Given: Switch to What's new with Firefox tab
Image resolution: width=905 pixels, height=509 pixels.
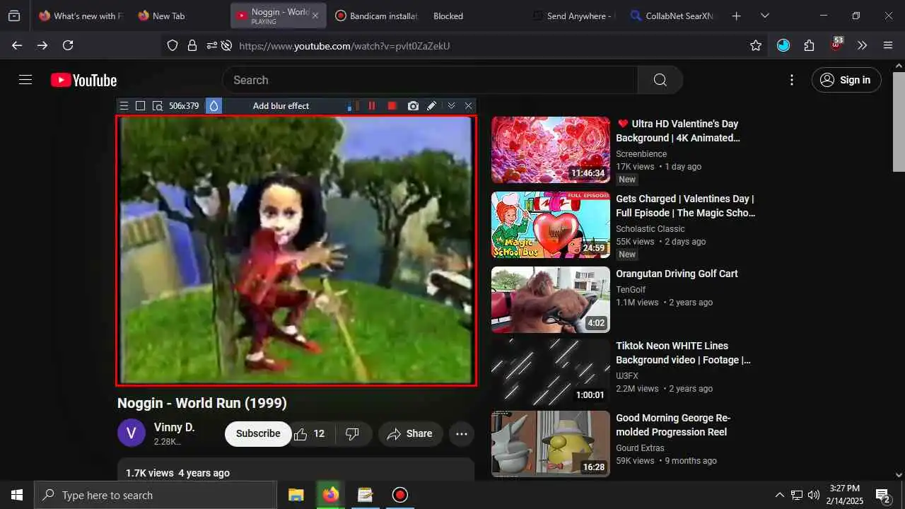Looking at the screenshot, I should pos(80,16).
